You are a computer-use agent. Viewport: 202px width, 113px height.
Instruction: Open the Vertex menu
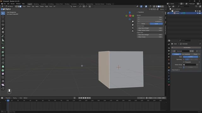point(42,6)
